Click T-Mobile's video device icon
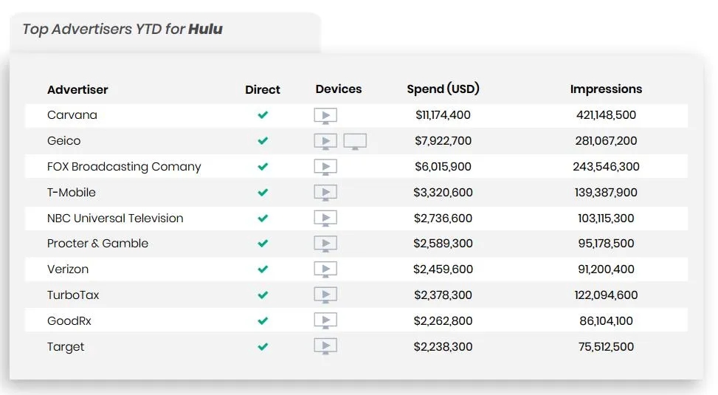718x395 pixels. tap(325, 193)
